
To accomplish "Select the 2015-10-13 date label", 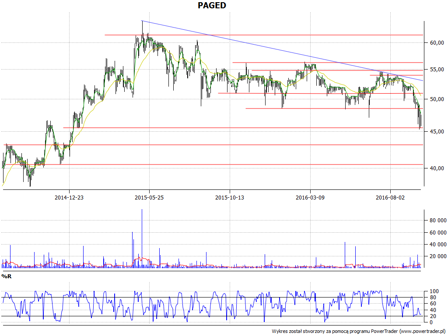I will pyautogui.click(x=229, y=197).
